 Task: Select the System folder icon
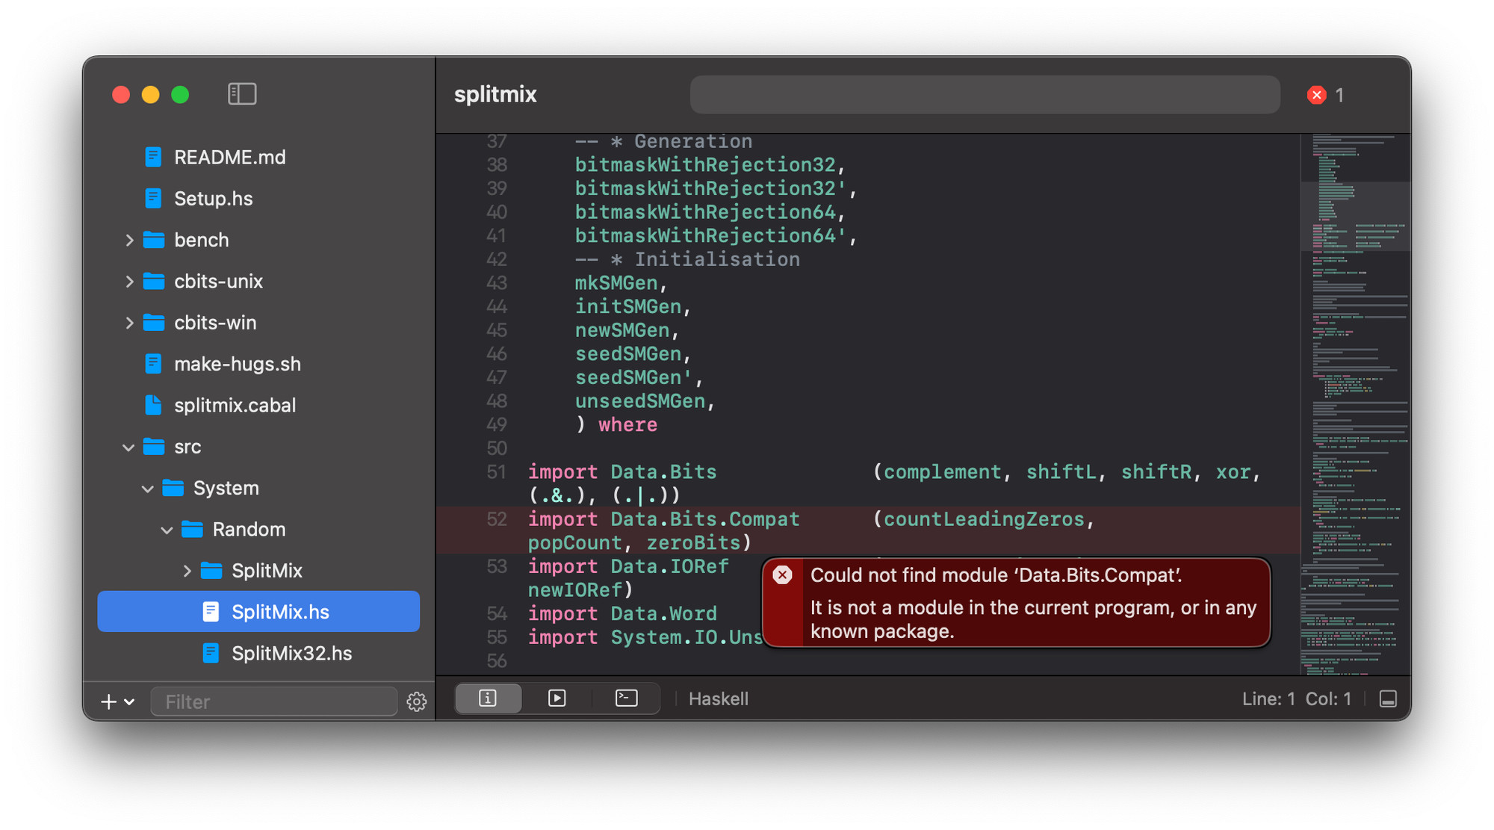coord(173,489)
